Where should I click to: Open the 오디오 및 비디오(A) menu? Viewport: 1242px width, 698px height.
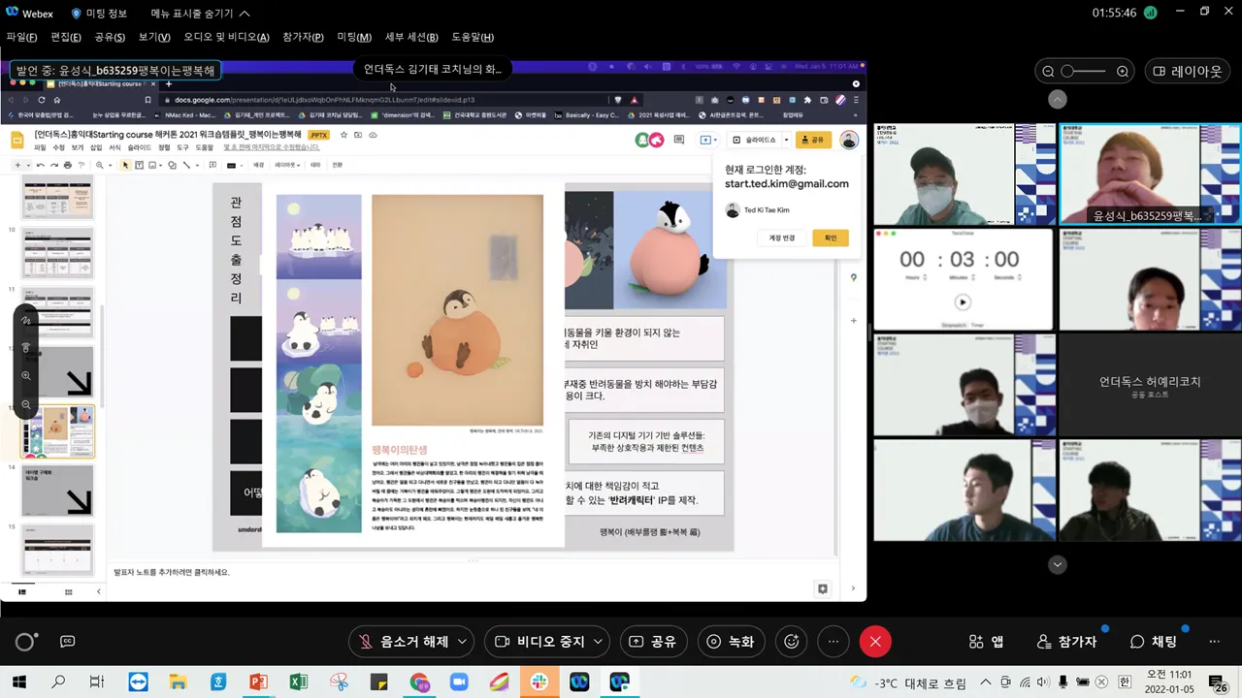click(226, 37)
